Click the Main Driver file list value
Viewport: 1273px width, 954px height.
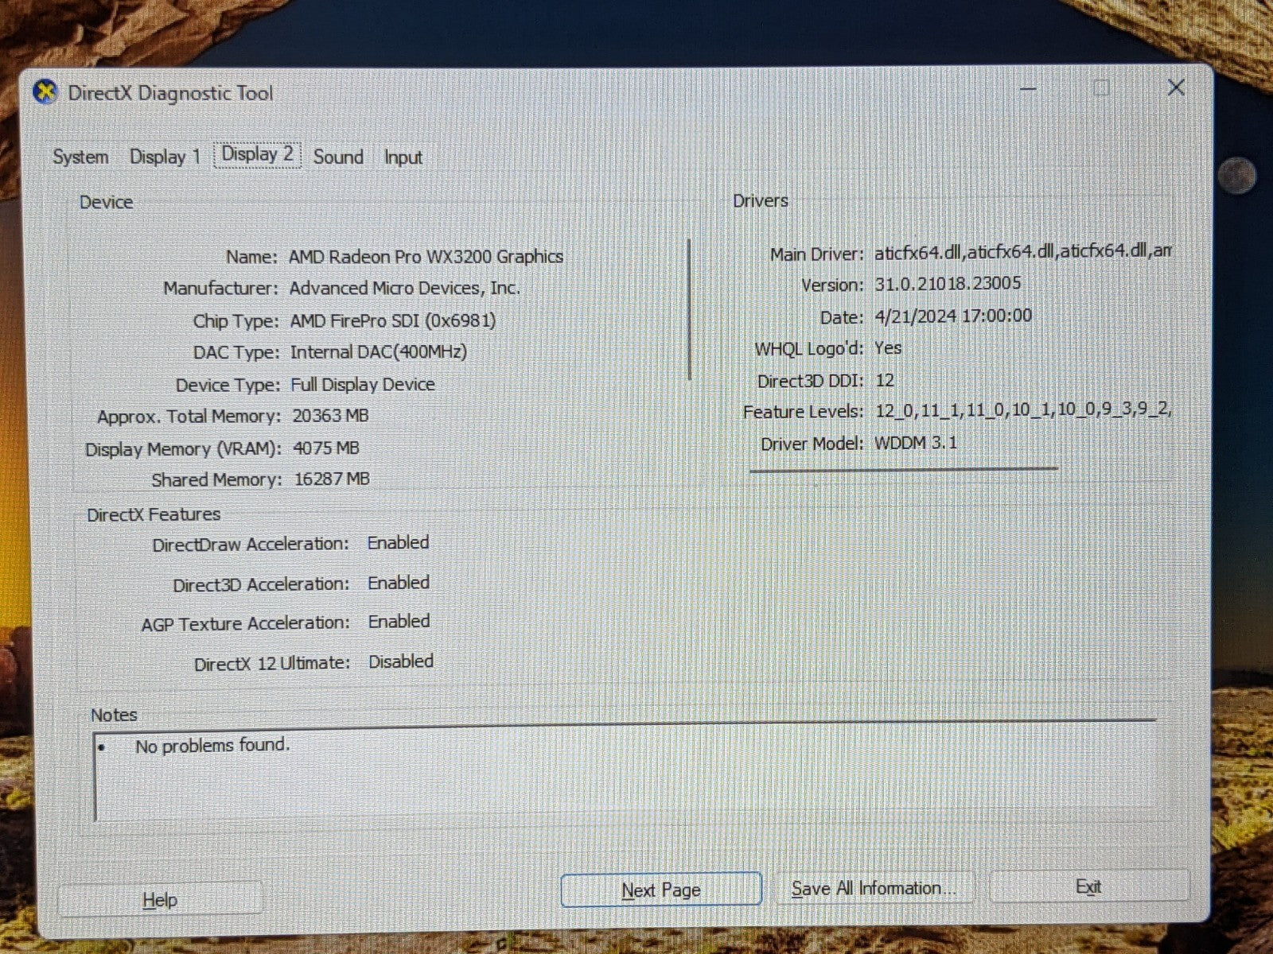click(1022, 251)
